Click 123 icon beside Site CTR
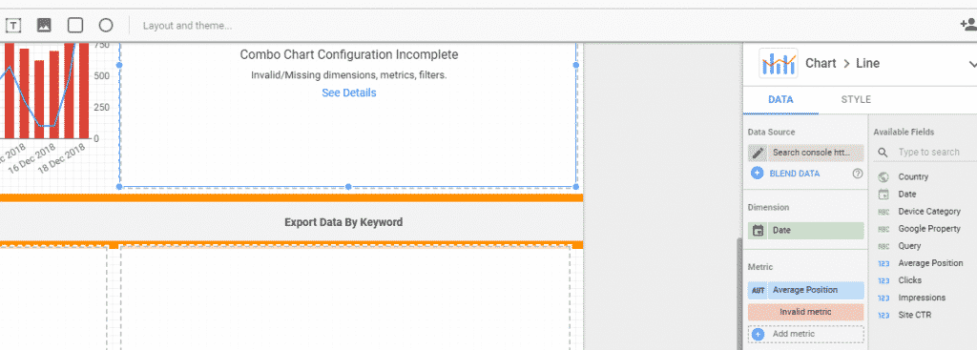Screen dimensions: 977x350 click(883, 316)
